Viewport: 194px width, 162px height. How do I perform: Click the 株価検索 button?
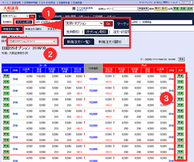[143, 9]
